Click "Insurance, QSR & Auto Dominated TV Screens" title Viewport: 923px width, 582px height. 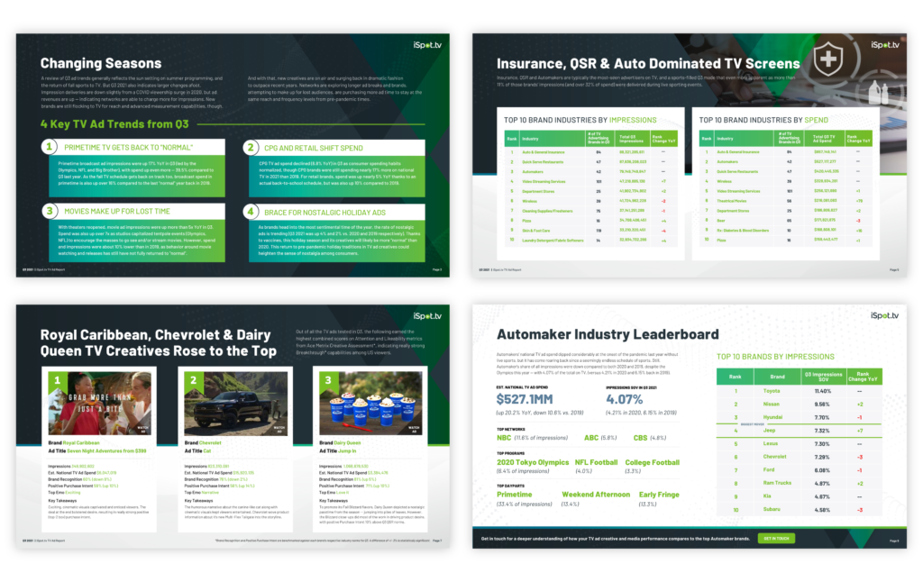[648, 64]
